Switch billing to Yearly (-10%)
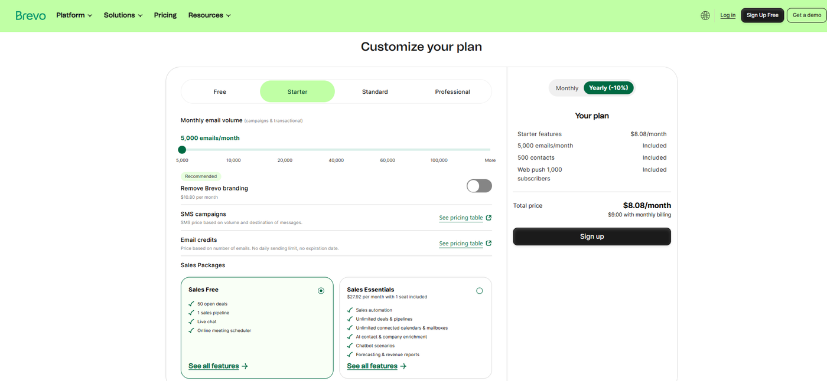Screen dimensions: 827x381 click(x=609, y=88)
